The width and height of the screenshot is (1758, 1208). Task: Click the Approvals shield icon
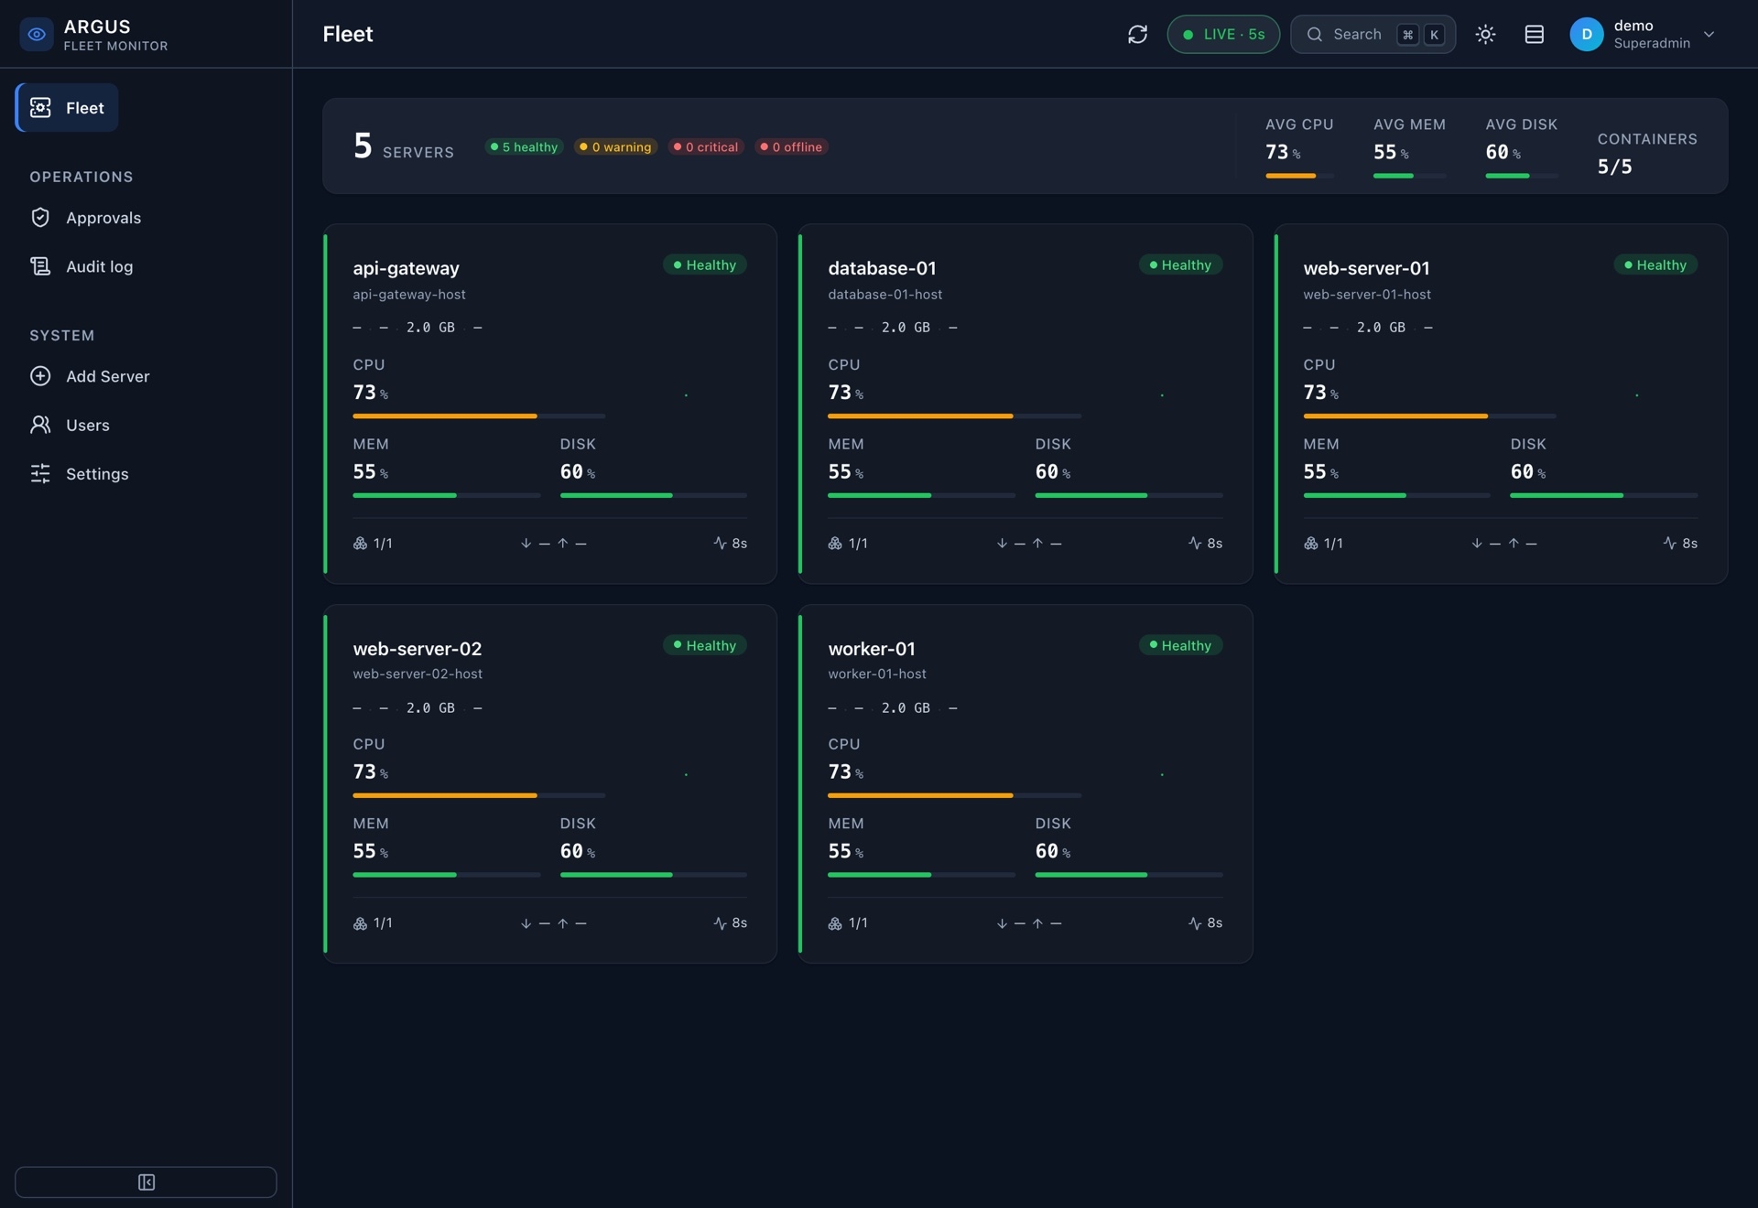(40, 217)
